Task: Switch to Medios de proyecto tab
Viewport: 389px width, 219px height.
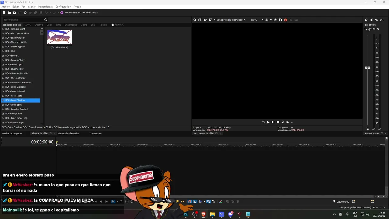Action: click(x=12, y=134)
